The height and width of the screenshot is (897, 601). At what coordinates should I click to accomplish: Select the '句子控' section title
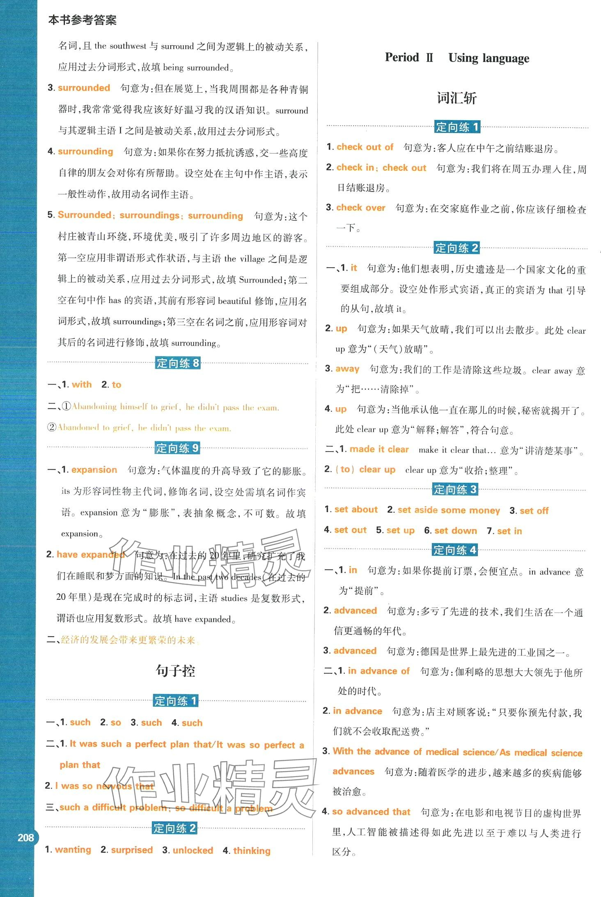click(x=175, y=671)
